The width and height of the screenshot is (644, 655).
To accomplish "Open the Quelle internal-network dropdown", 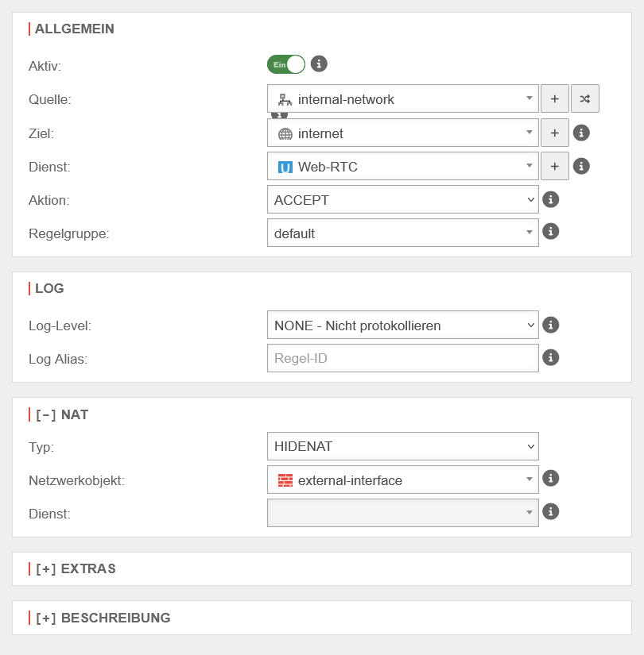I will pyautogui.click(x=402, y=99).
